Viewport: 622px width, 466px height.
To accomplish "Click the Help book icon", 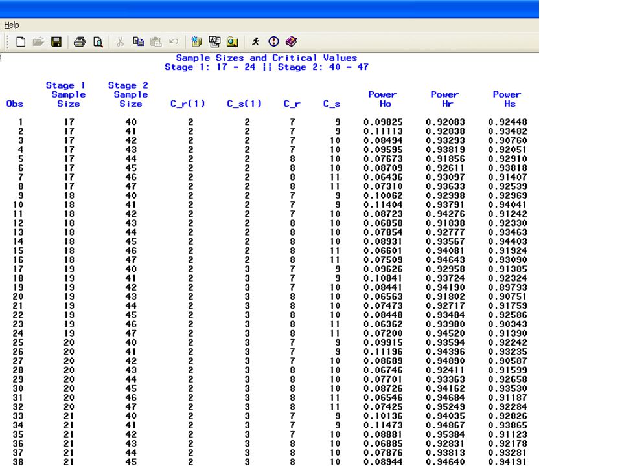I will pyautogui.click(x=291, y=41).
